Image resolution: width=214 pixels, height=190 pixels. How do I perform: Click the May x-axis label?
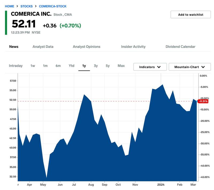tap(43, 185)
